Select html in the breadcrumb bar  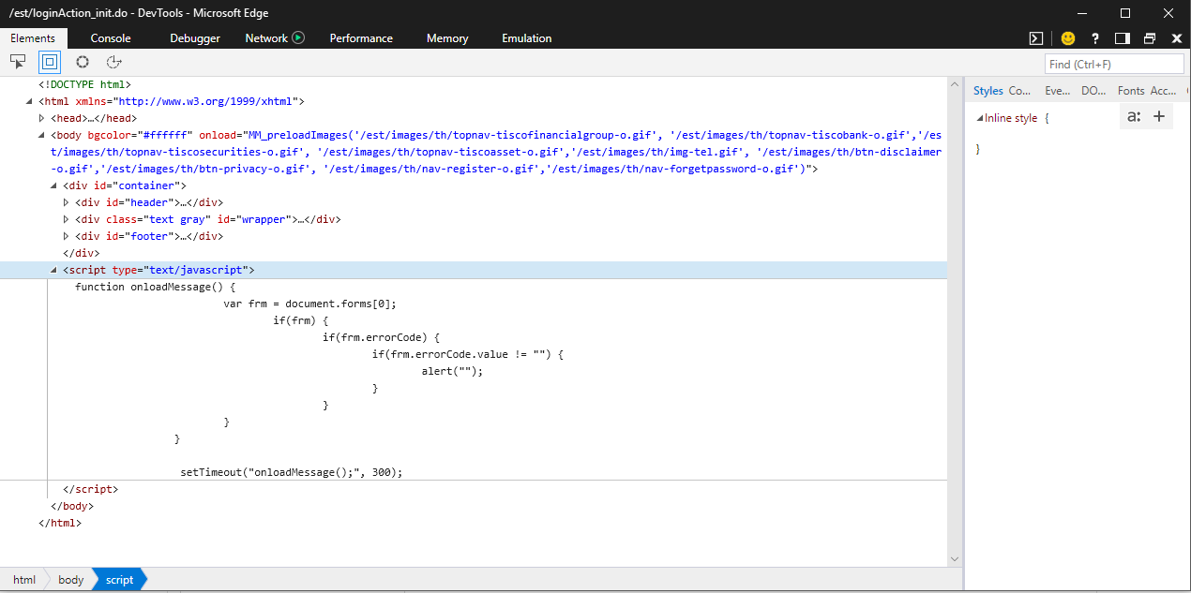coord(24,580)
